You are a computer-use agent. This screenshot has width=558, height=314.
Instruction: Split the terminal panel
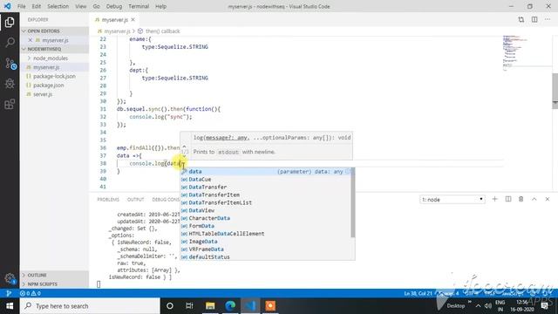click(508, 200)
